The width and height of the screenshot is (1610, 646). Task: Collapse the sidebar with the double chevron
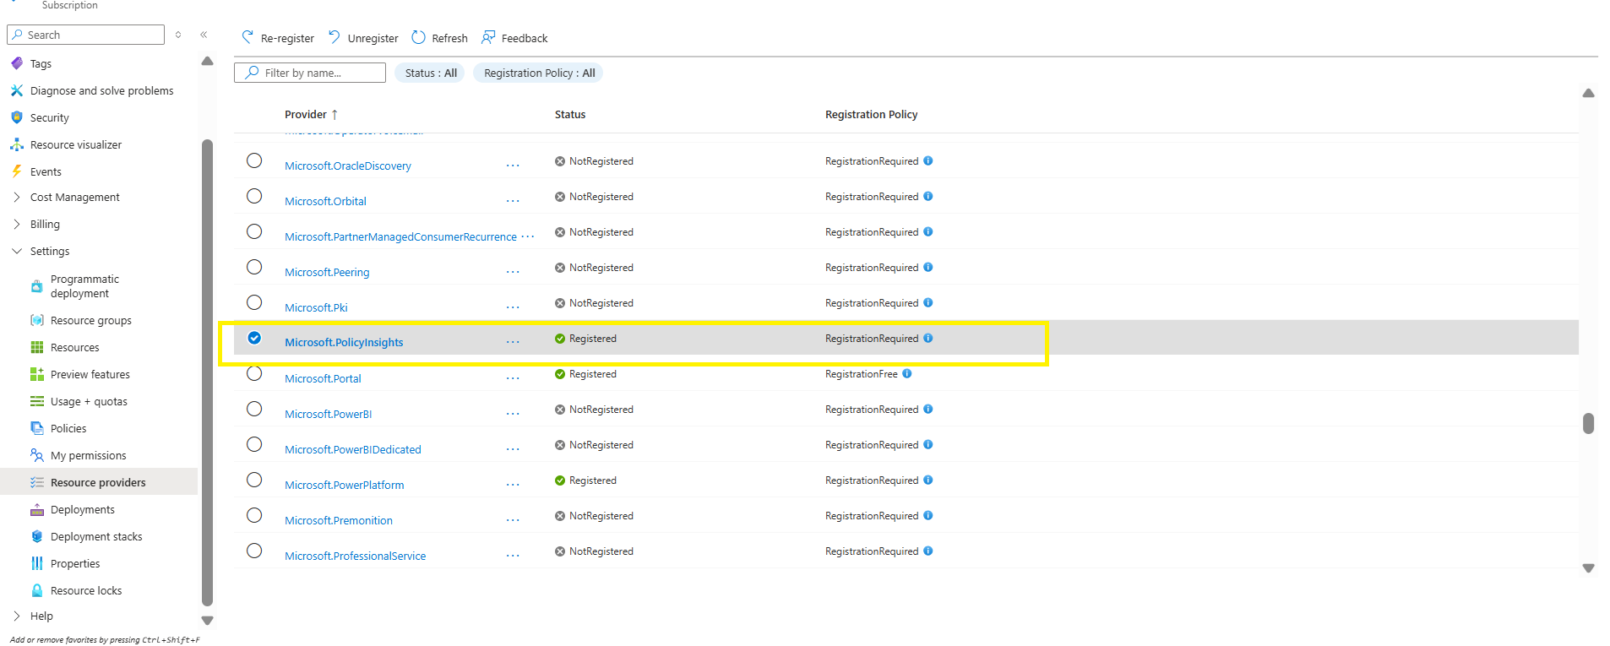click(x=204, y=35)
